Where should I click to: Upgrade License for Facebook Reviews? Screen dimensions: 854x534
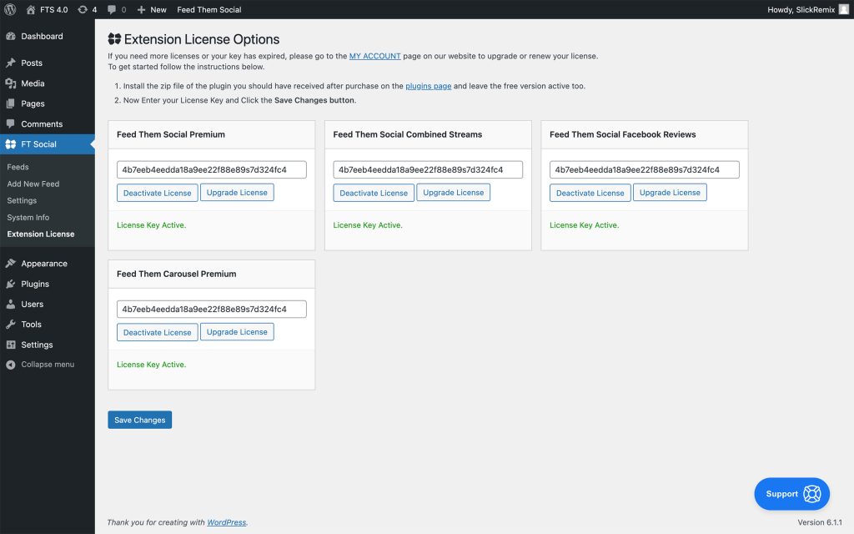point(670,193)
